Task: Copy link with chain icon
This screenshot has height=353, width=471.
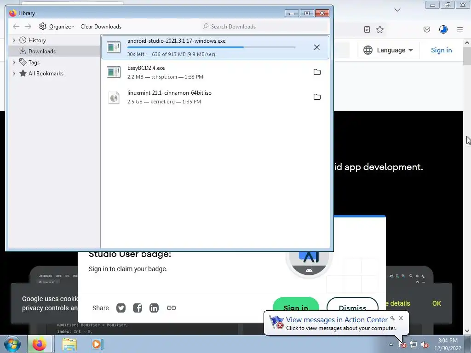Action: (171, 308)
